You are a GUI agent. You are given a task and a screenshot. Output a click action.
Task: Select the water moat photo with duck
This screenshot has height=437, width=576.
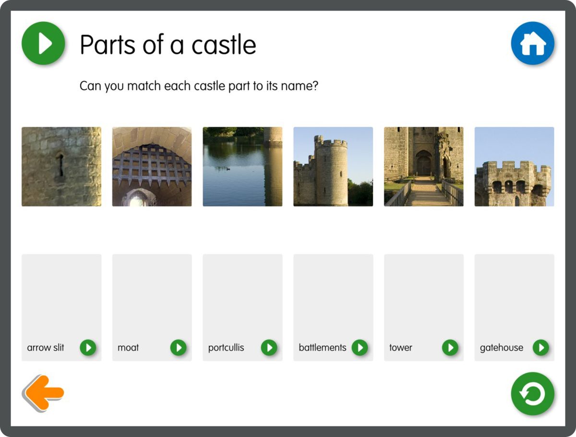pos(242,166)
